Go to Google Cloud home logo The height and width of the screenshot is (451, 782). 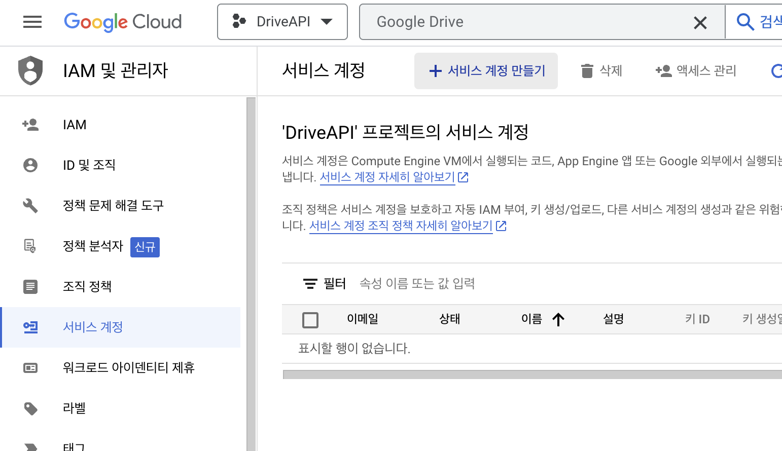click(x=123, y=22)
